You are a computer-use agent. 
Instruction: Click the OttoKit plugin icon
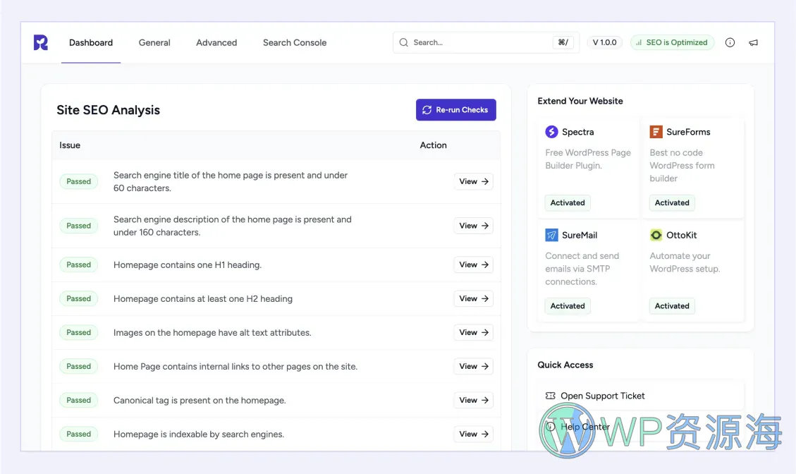click(x=656, y=234)
